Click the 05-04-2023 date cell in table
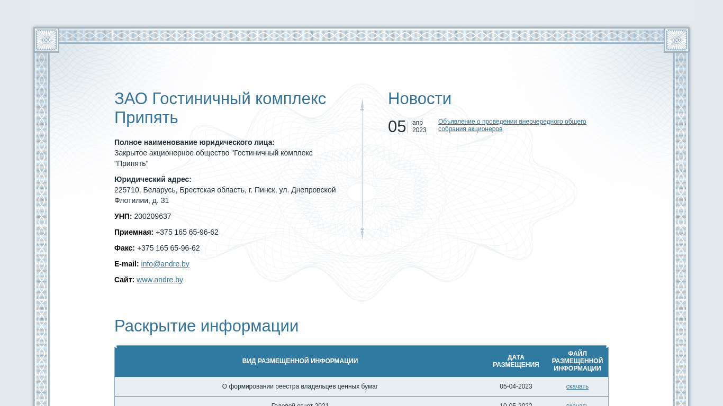This screenshot has height=406, width=723. [x=516, y=386]
